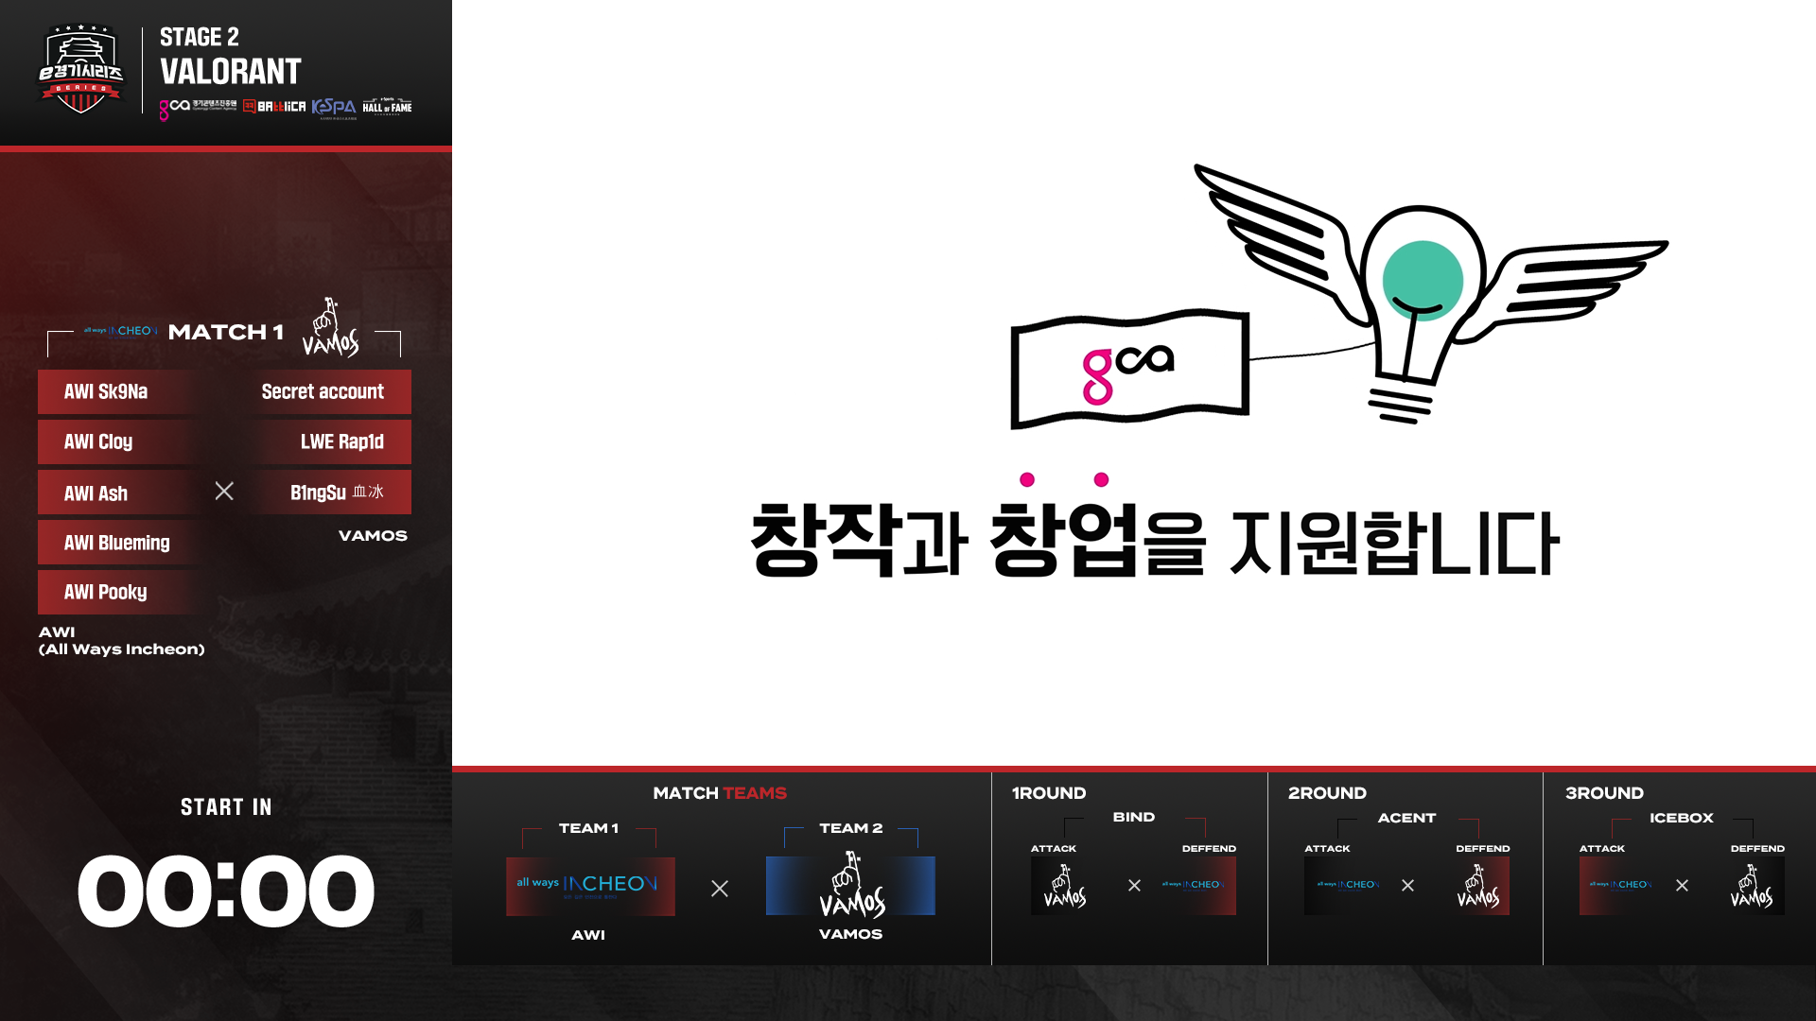Select player row B1ngSu
The width and height of the screenshot is (1816, 1021).
tap(330, 493)
